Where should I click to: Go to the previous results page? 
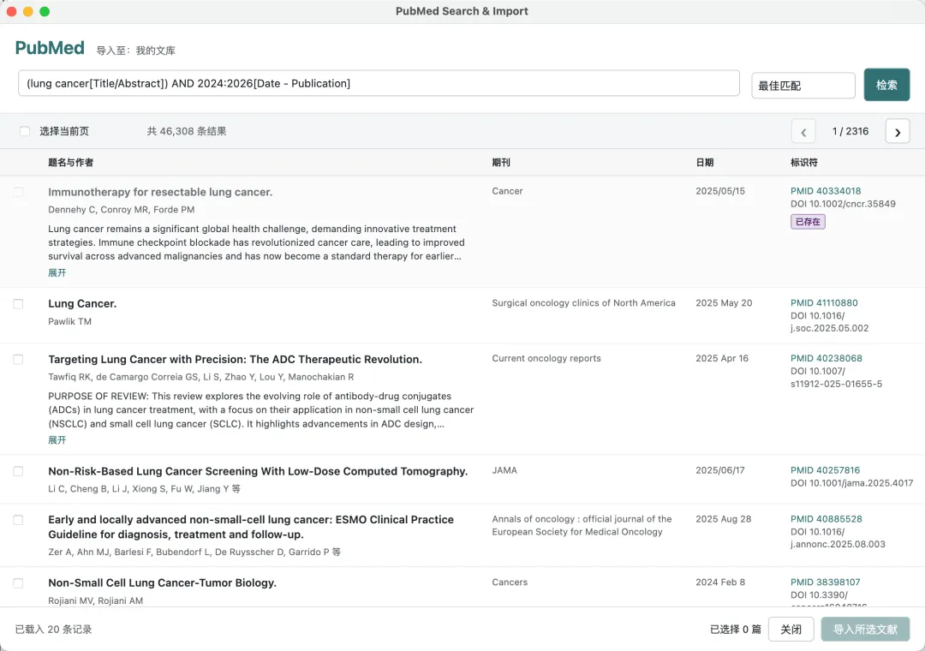(803, 132)
